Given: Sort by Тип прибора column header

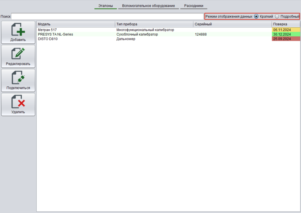Looking at the screenshot, I should point(154,24).
